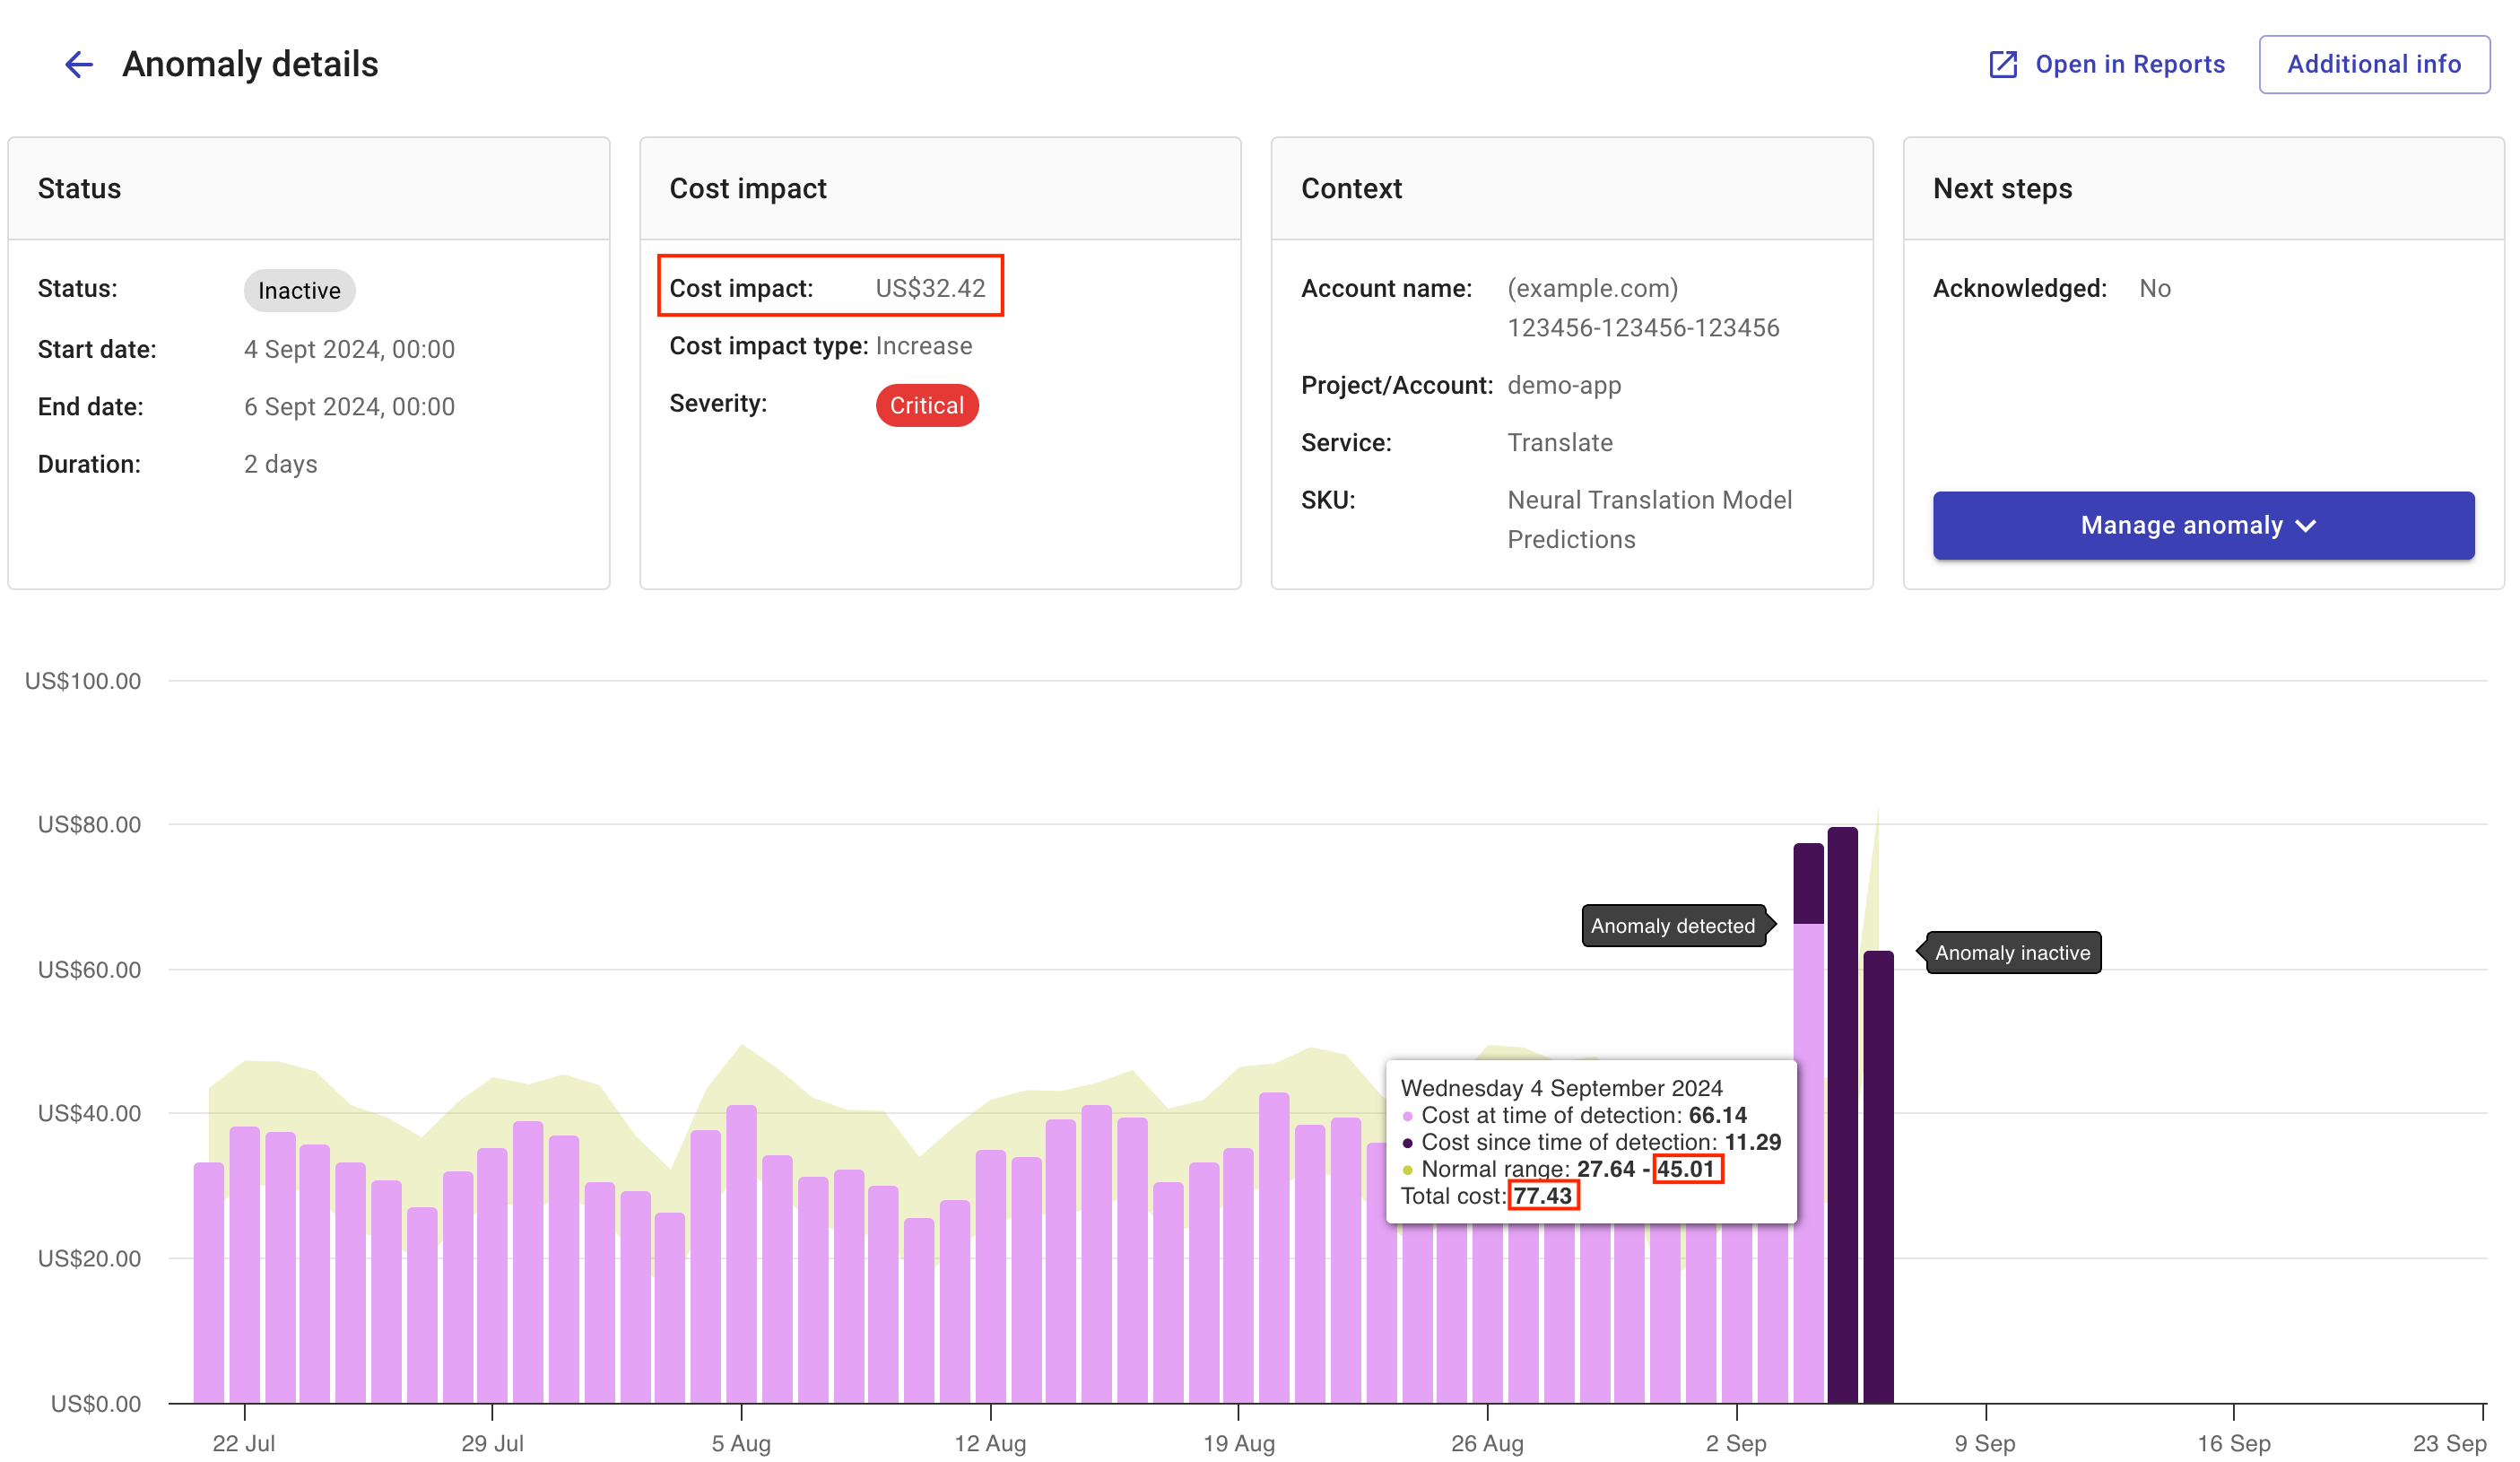The image size is (2520, 1462).
Task: Click the Critical severity badge icon
Action: pos(925,405)
